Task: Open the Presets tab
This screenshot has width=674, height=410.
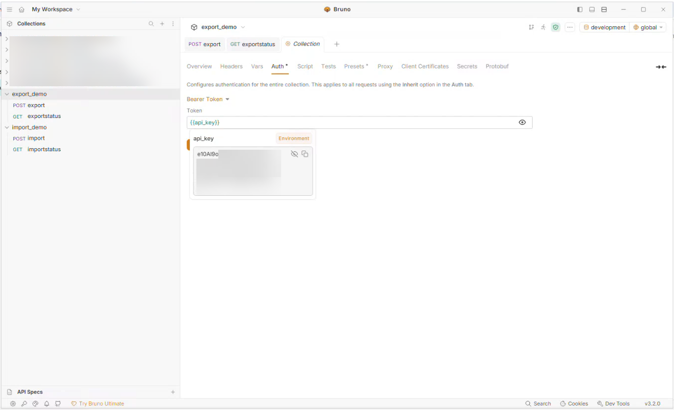Action: (356, 66)
